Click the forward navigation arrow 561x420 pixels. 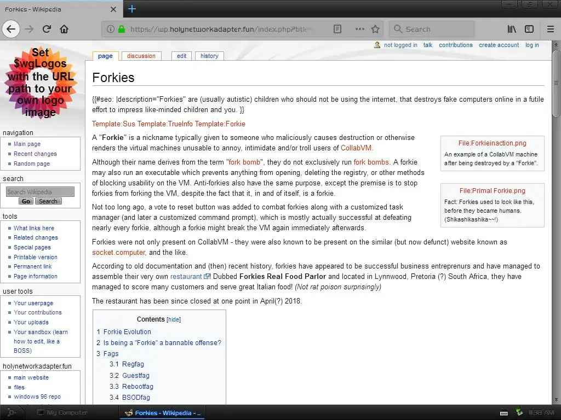click(29, 29)
